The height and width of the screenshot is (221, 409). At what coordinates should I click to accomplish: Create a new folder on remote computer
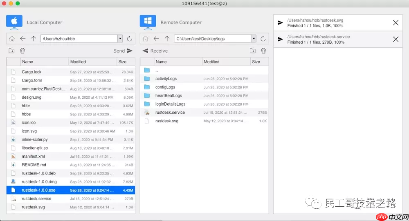point(253,51)
